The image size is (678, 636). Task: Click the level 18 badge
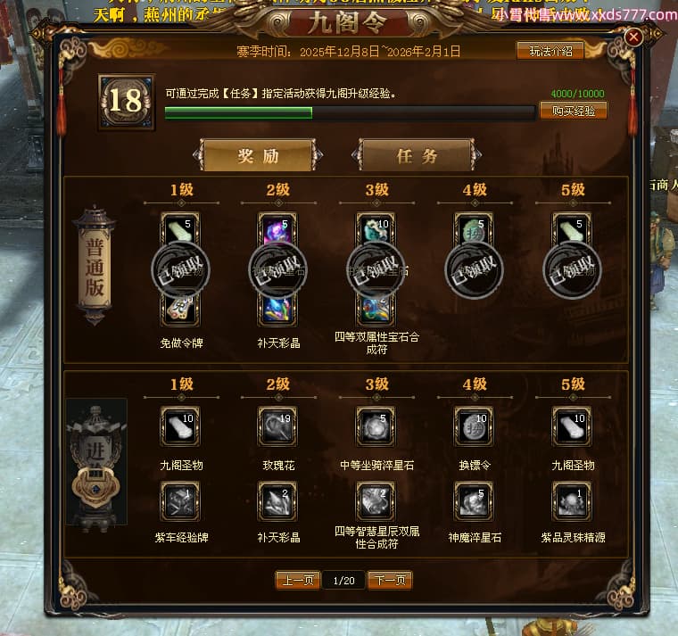[x=127, y=102]
